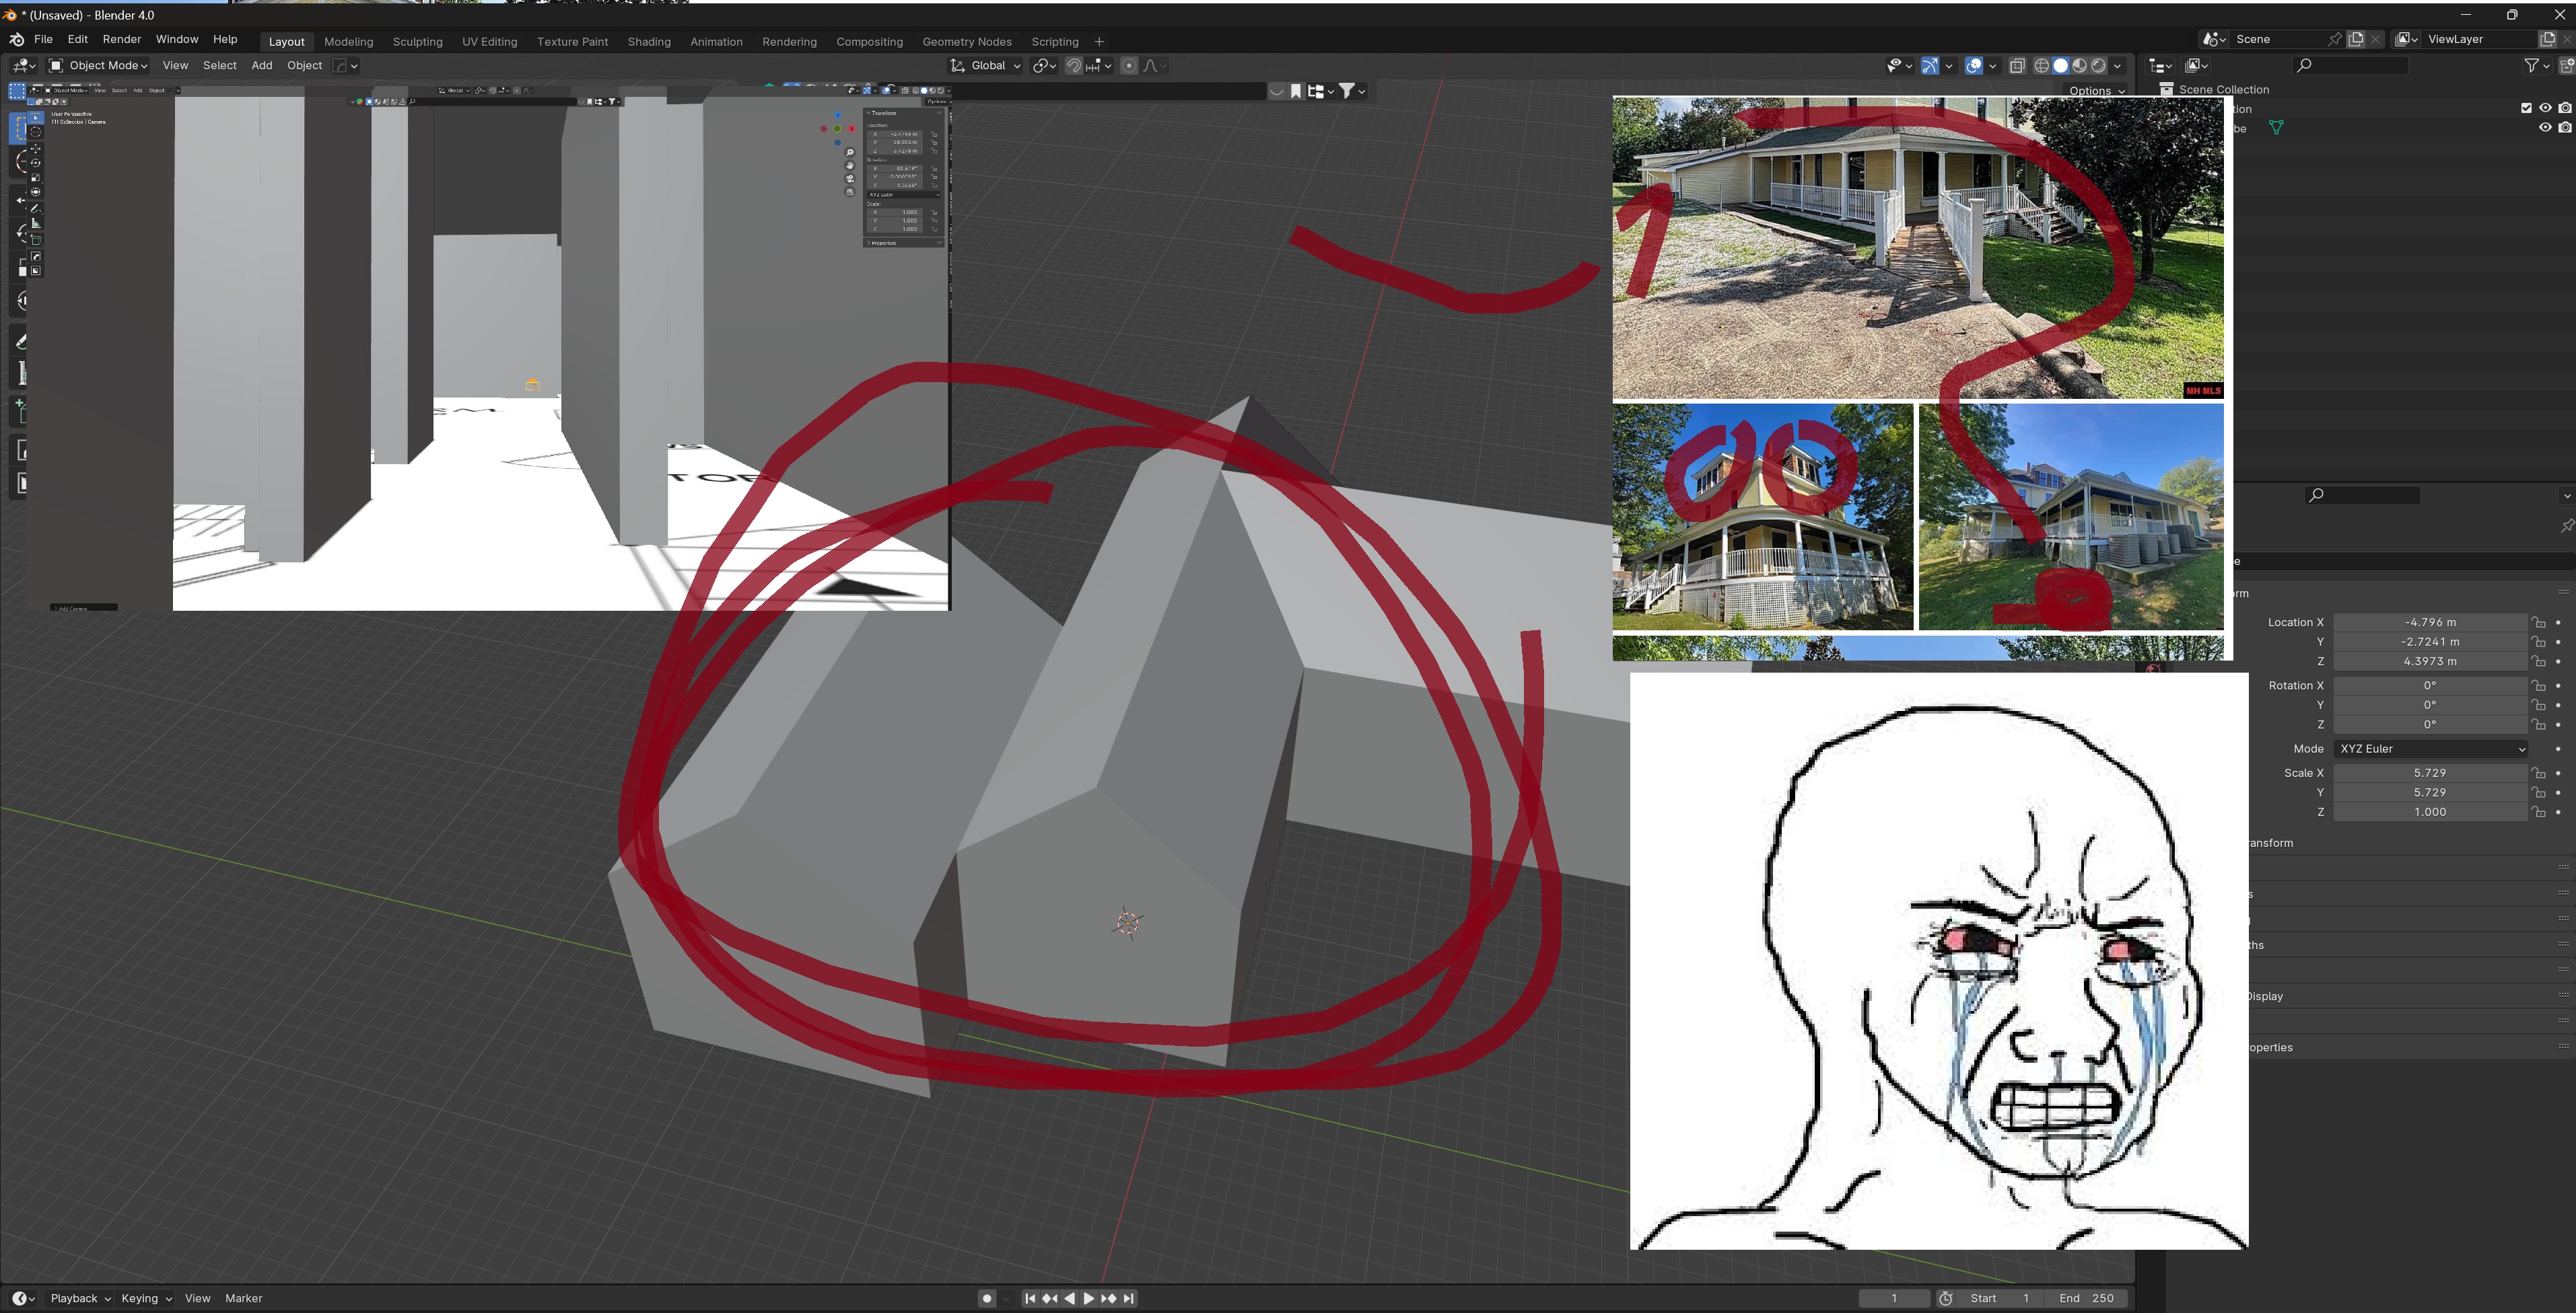This screenshot has width=2576, height=1313.
Task: Toggle the preview range clock icon
Action: 1946,1298
